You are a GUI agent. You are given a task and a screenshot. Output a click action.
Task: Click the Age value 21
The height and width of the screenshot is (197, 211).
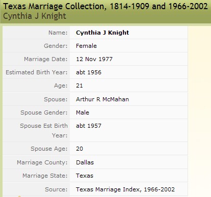[x=80, y=86]
